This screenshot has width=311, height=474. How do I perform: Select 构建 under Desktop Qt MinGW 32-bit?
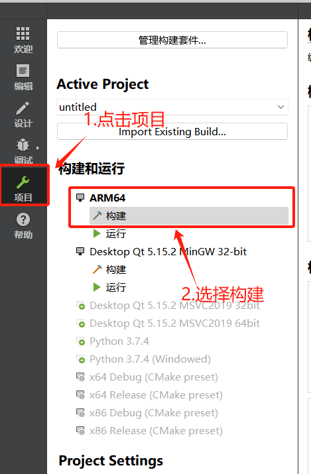click(109, 269)
